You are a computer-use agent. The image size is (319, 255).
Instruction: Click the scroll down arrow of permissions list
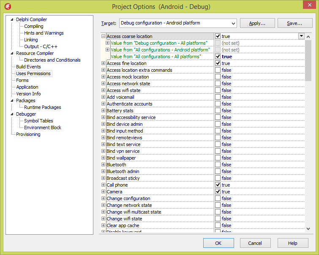coord(308,229)
